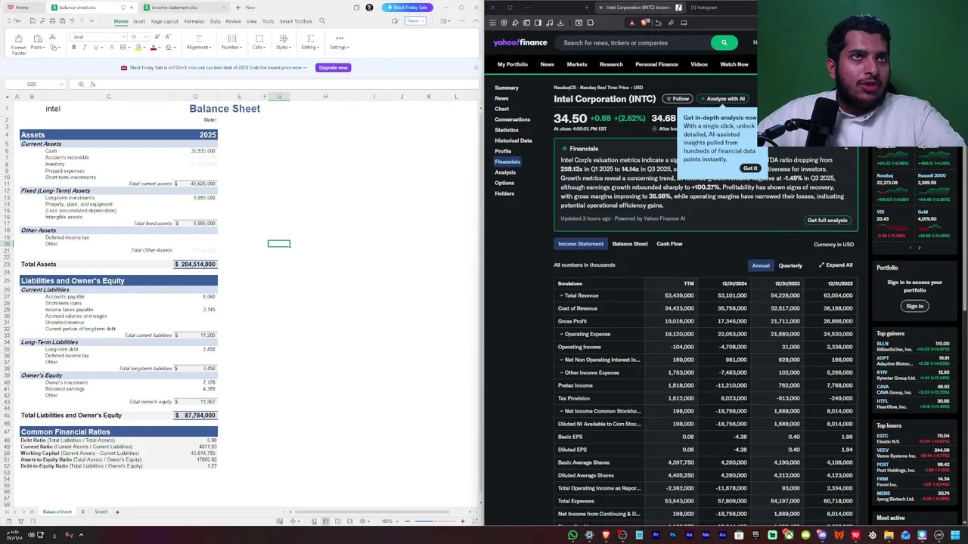The image size is (968, 544).
Task: Expand the Operating Expense row
Action: [x=561, y=334]
